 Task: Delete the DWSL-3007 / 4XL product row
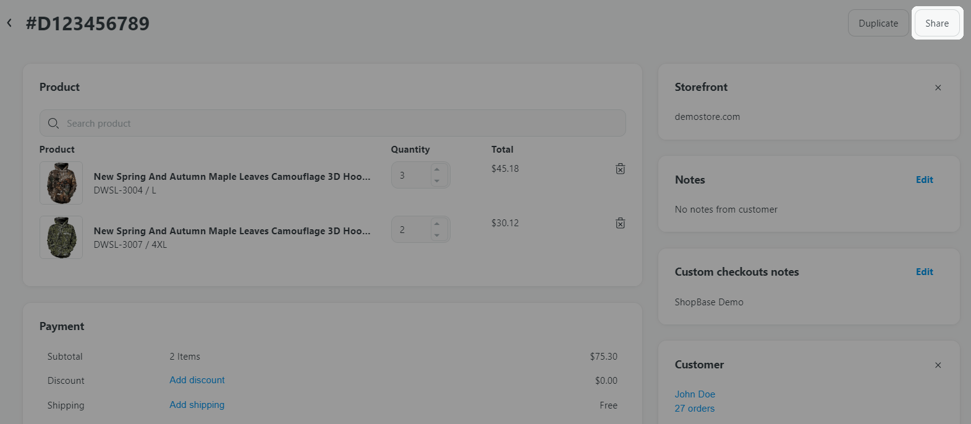621,223
